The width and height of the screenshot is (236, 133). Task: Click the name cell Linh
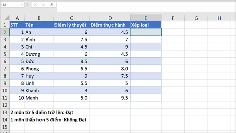coord(39,83)
